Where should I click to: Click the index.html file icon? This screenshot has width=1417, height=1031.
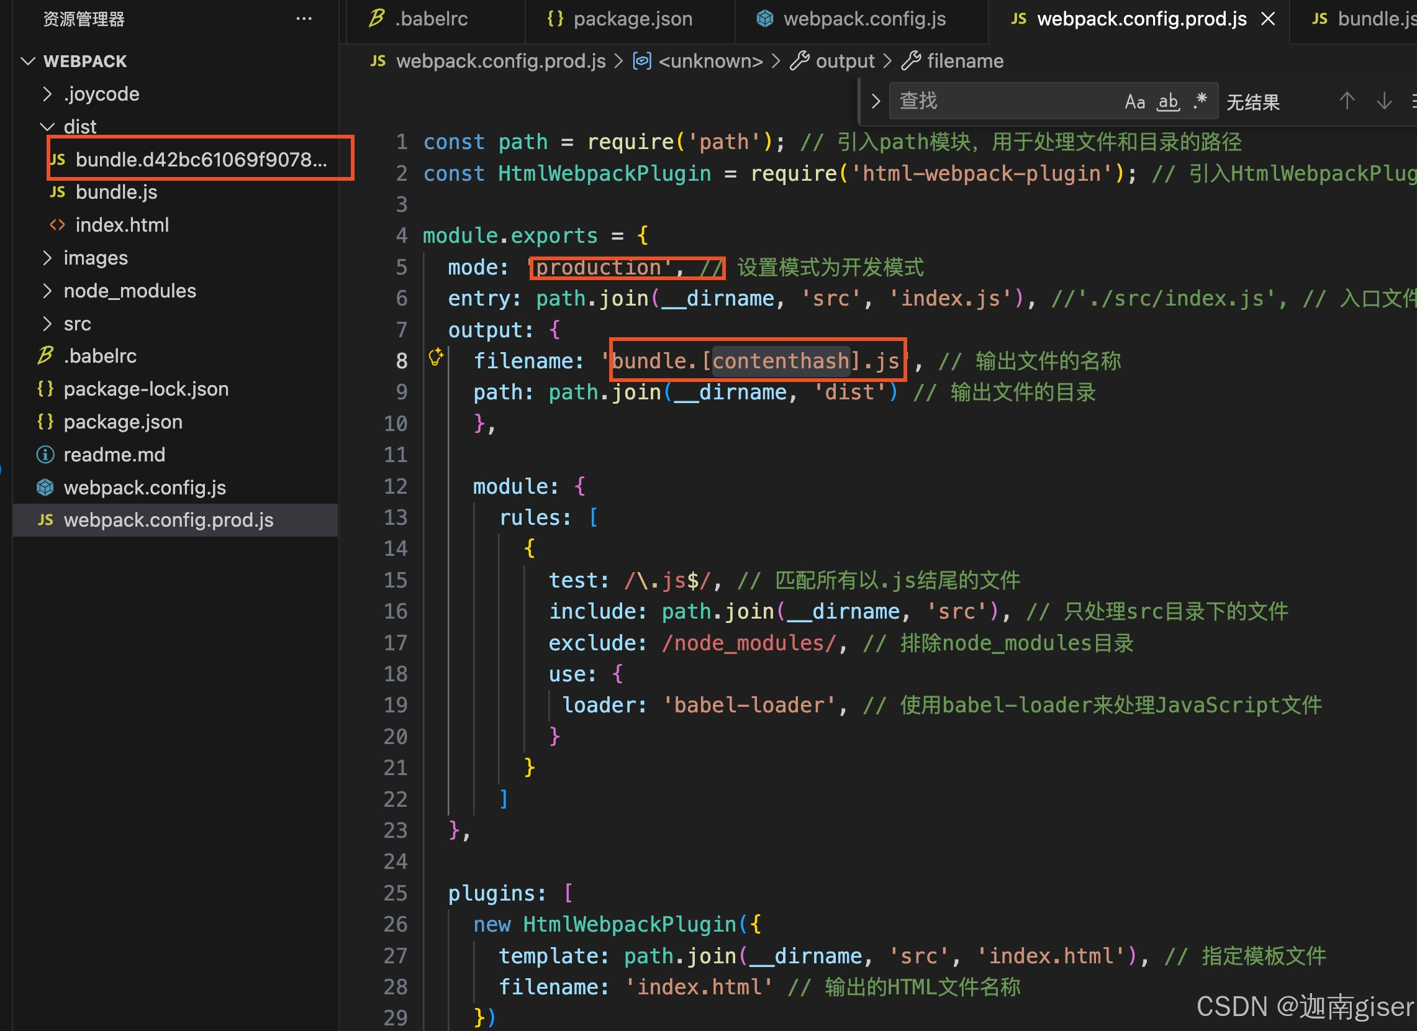click(57, 225)
